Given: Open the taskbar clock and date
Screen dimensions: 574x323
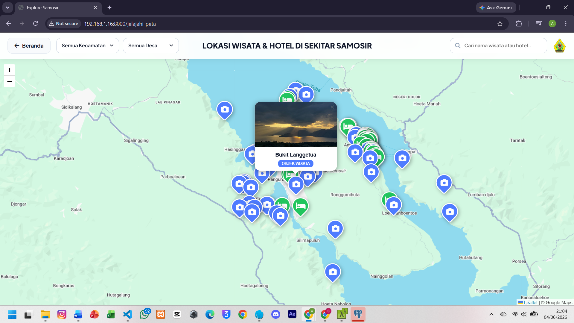Looking at the screenshot, I should 555,314.
